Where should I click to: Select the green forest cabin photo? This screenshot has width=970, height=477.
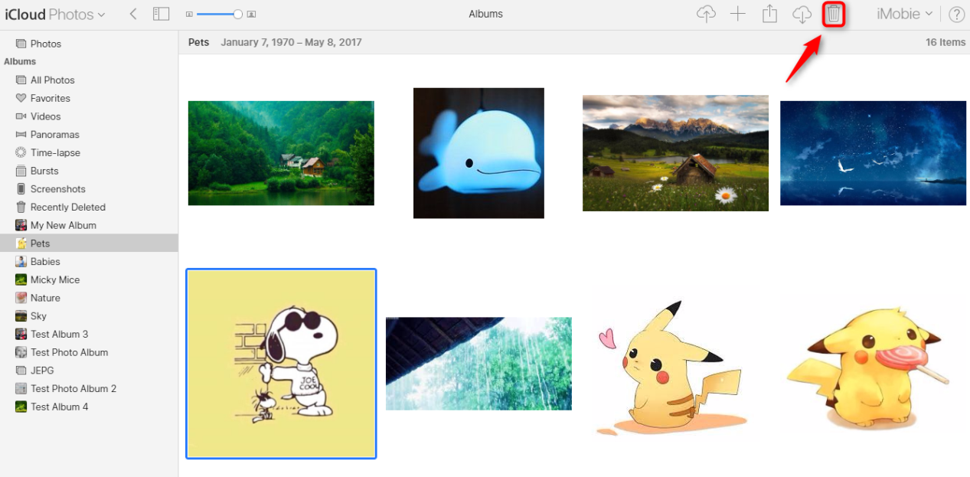(281, 153)
